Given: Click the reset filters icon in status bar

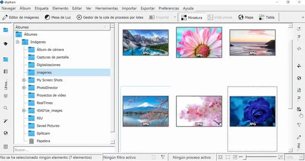Looking at the screenshot, I should [x=154, y=157].
